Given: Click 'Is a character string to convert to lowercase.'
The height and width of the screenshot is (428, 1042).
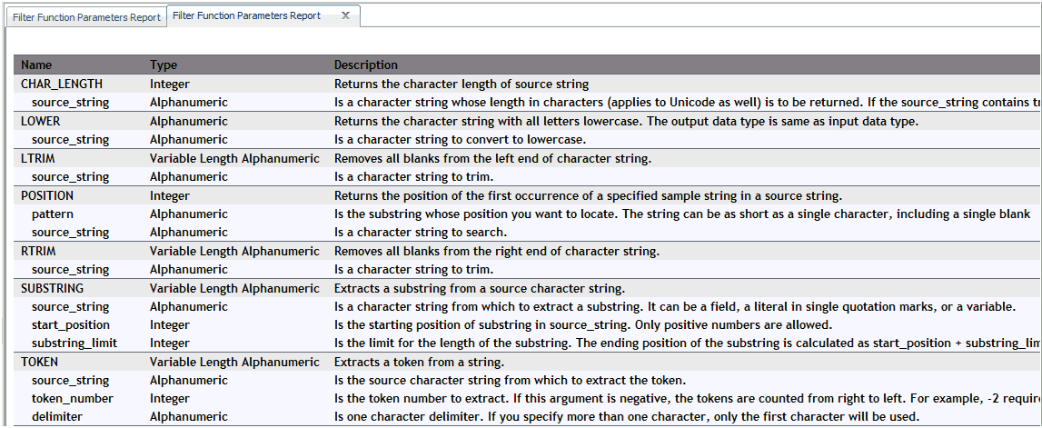Looking at the screenshot, I should click(x=458, y=140).
